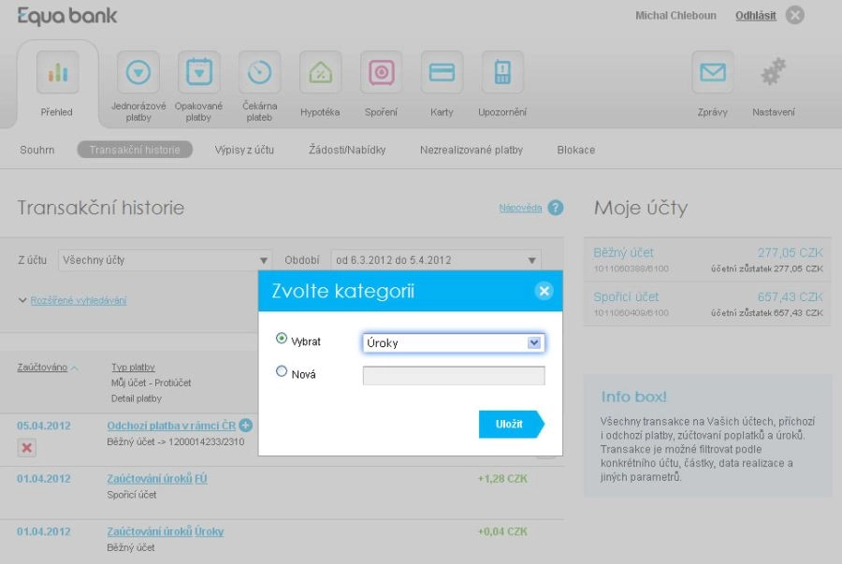Open the Spoření safe icon

click(381, 73)
